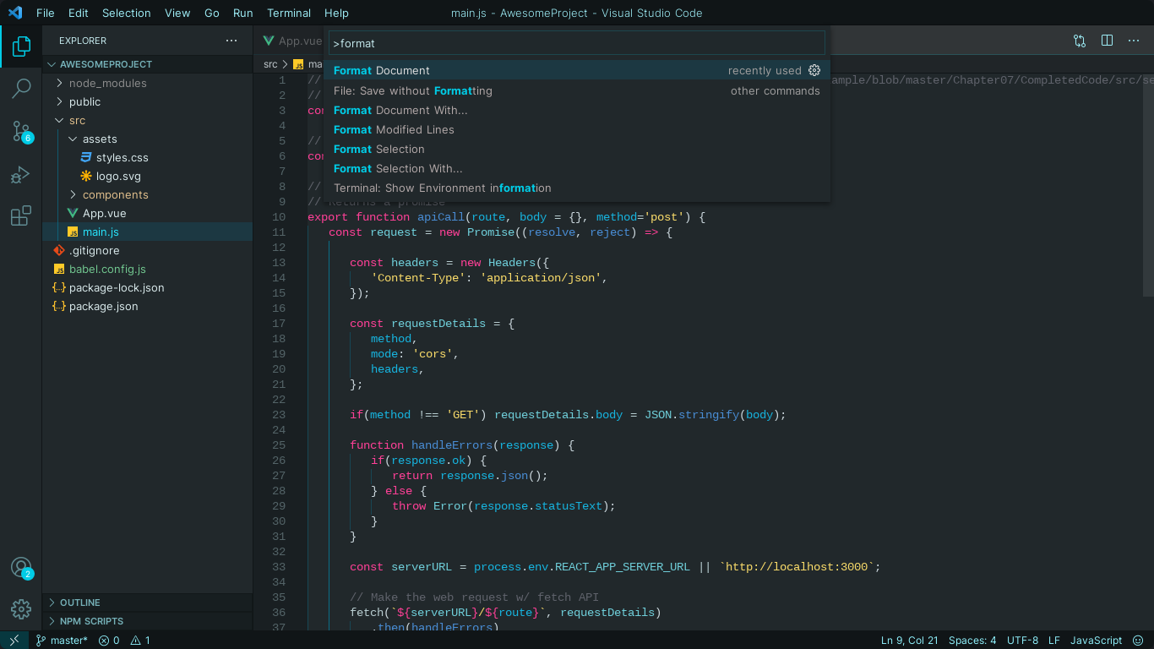Configure keybinding gear for Format Document
This screenshot has width=1154, height=649.
(x=814, y=70)
